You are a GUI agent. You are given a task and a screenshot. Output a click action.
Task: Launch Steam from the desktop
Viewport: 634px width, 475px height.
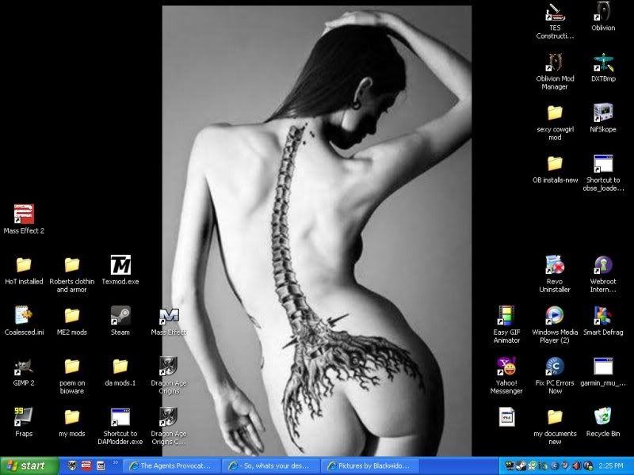click(120, 315)
